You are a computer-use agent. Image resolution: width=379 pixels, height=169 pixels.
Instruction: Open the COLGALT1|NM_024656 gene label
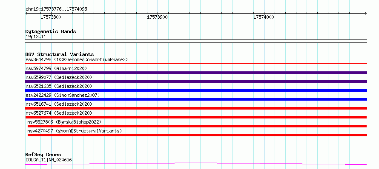49,160
